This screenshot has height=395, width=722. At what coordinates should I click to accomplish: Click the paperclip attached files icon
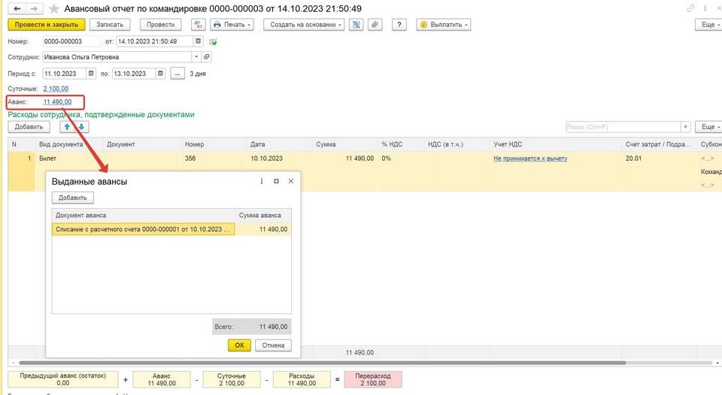tap(375, 25)
